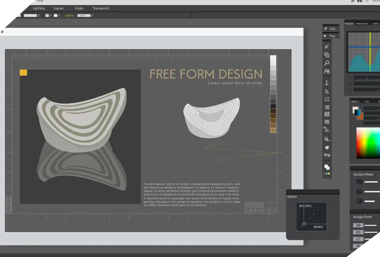Adjust the X slider in Navigator panel
This screenshot has width=380, height=257.
(367, 77)
